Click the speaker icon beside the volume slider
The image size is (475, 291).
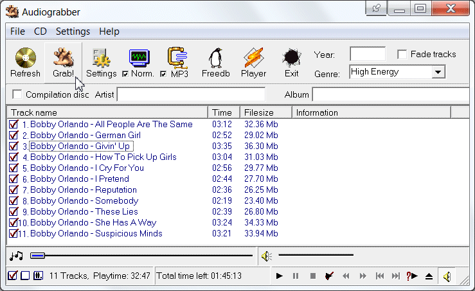click(x=267, y=256)
